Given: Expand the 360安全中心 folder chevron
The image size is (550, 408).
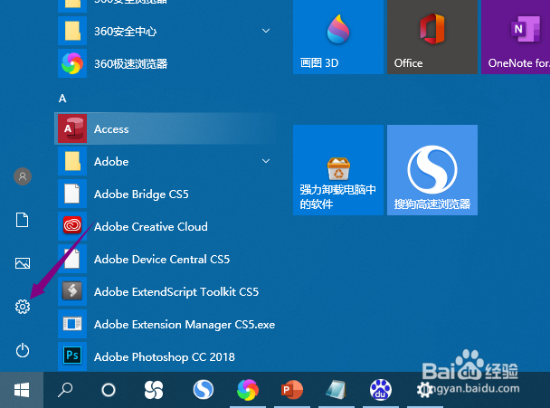Looking at the screenshot, I should tap(266, 31).
